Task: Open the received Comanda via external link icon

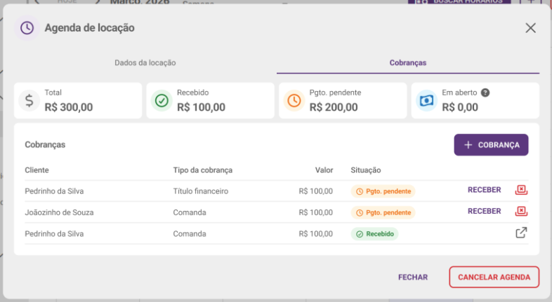Action: click(x=521, y=233)
